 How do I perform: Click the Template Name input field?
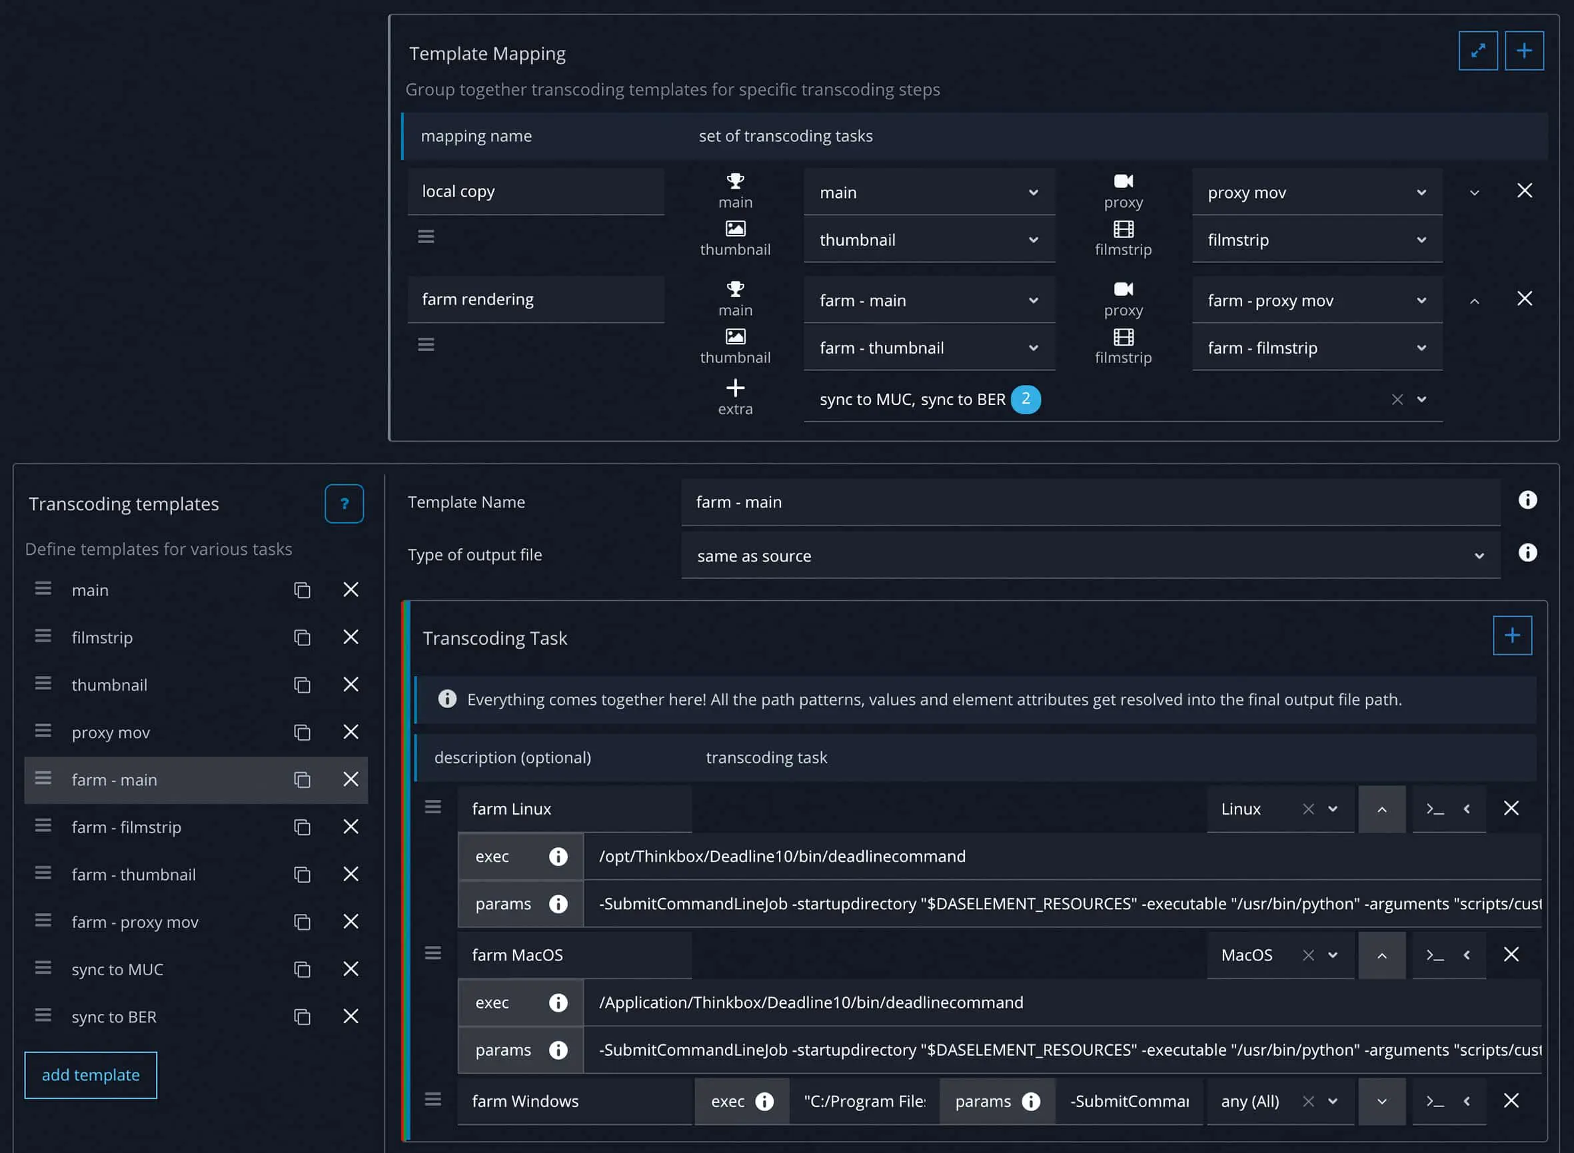coord(1090,502)
